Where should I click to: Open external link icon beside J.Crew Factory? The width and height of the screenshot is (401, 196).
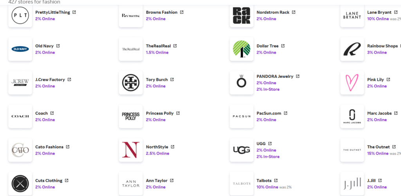click(69, 79)
